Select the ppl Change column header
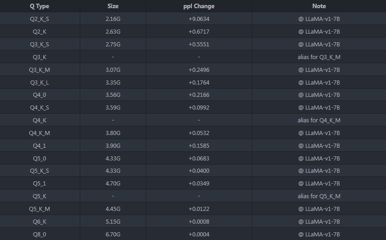Screen dimensions: 386x240 (x=199, y=6)
